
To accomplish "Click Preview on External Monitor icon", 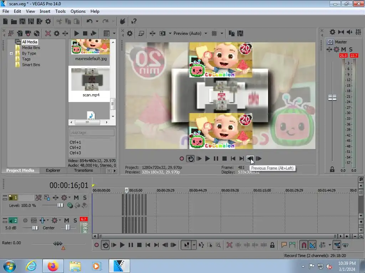I will click(x=141, y=33).
